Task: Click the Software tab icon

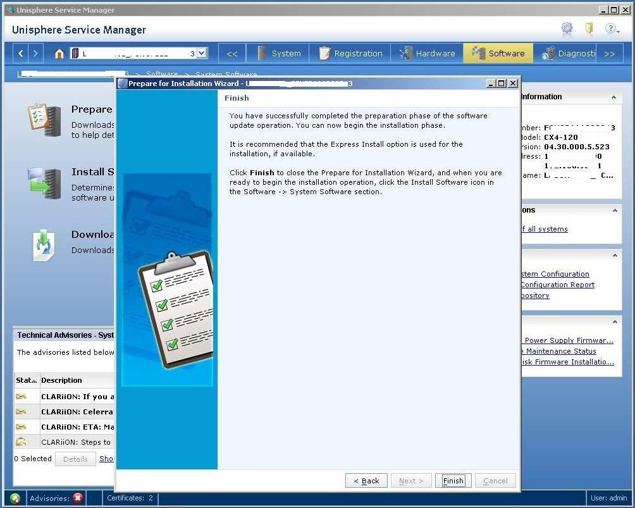Action: click(478, 53)
